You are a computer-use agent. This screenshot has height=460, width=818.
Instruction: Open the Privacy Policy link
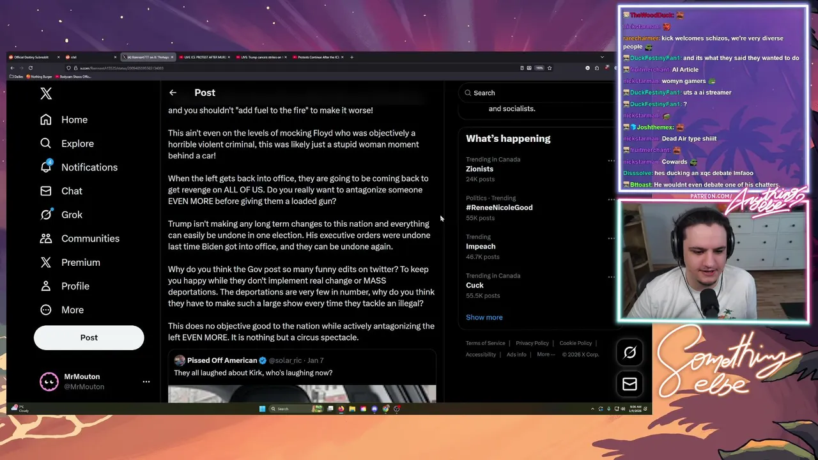pos(532,343)
